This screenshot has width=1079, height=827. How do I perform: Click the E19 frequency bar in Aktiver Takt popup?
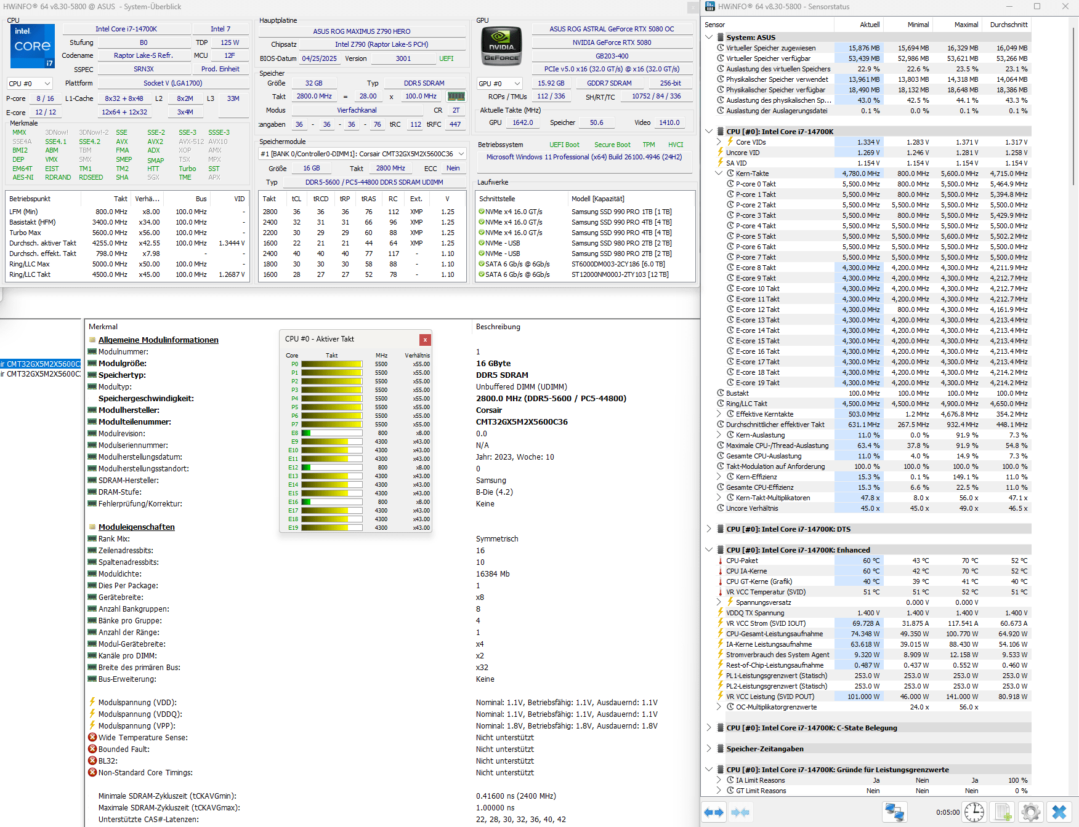[x=332, y=528]
